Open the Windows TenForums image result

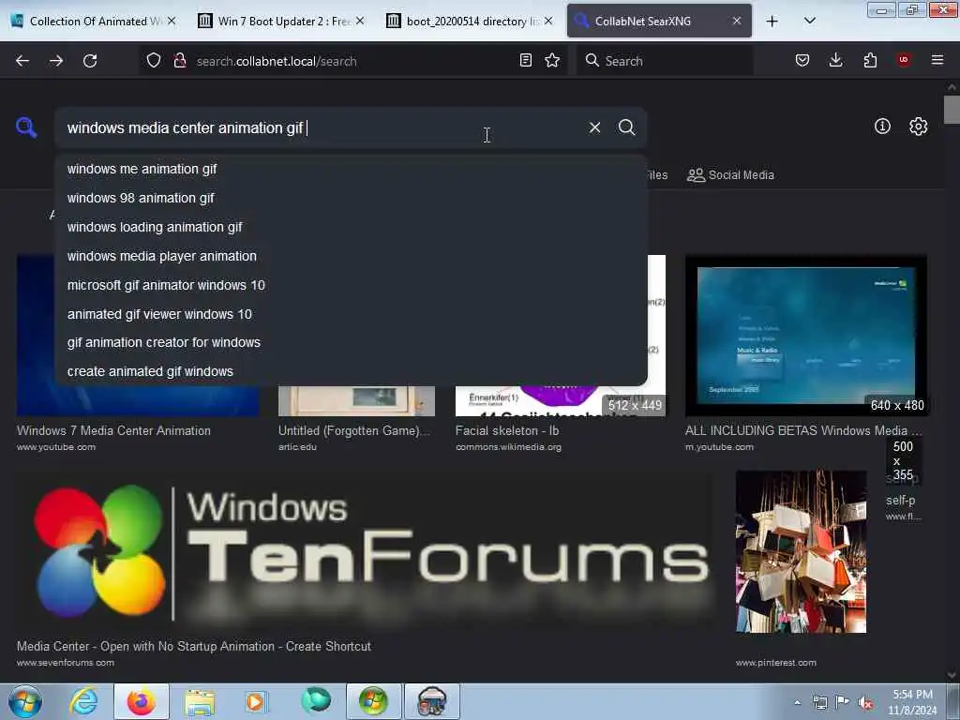pos(365,551)
